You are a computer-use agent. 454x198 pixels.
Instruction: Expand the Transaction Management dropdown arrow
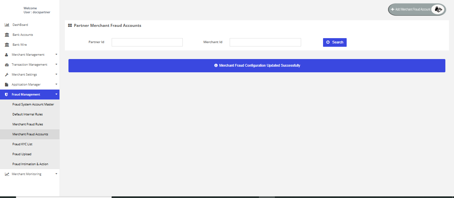point(56,64)
